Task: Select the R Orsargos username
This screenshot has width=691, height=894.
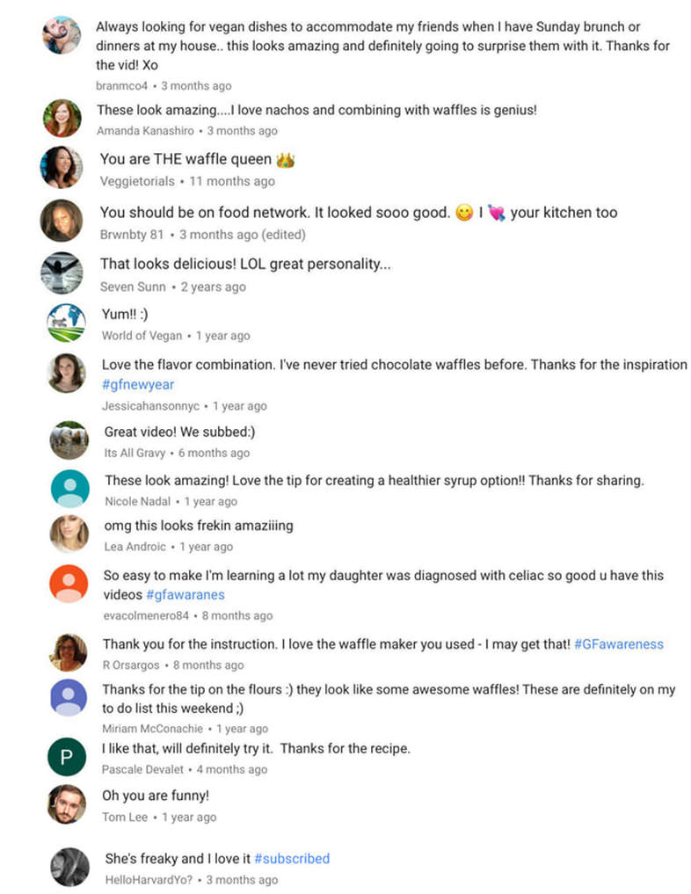Action: pyautogui.click(x=131, y=665)
